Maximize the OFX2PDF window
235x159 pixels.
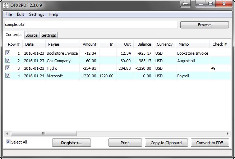pyautogui.click(x=211, y=4)
